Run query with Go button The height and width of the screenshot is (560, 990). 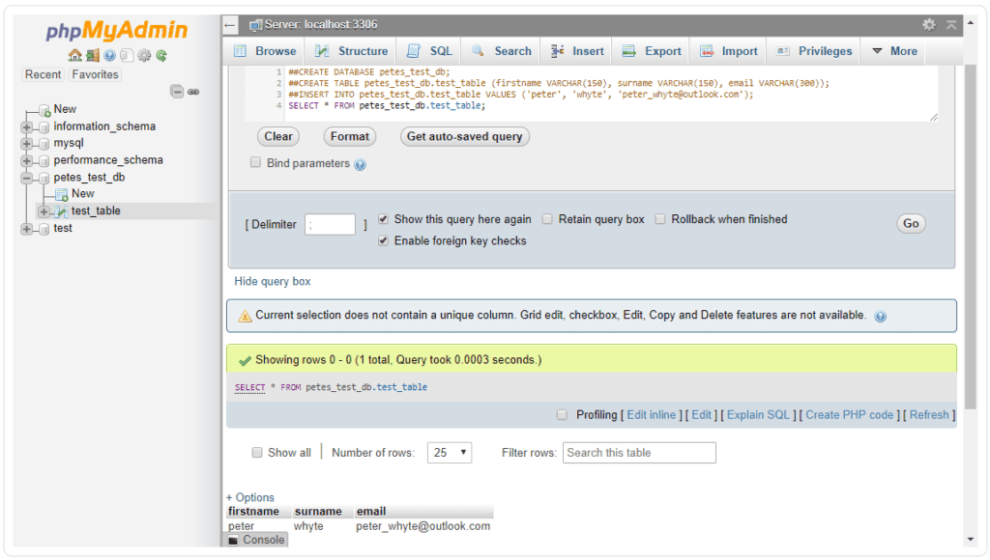pos(911,223)
